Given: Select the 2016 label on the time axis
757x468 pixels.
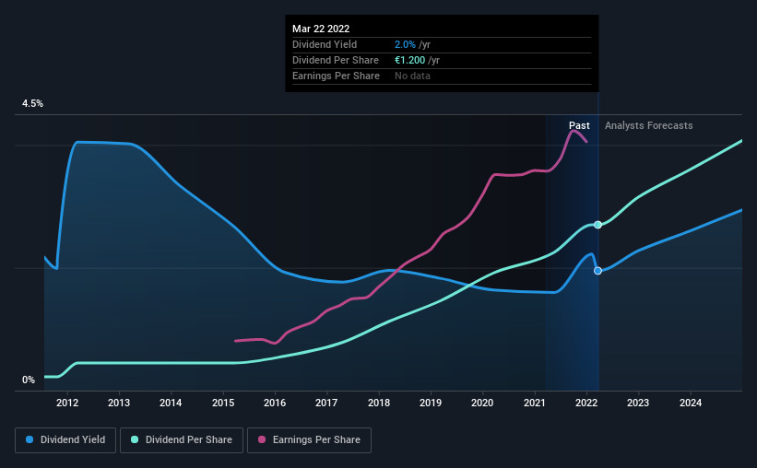Looking at the screenshot, I should (x=275, y=403).
